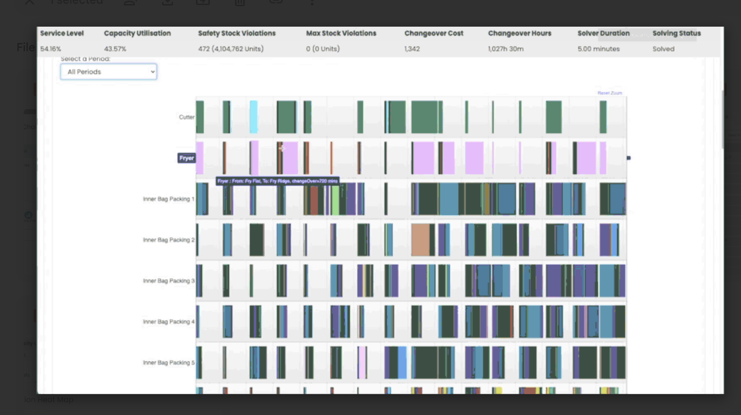Click the circular checkmark icon on the left edge
The height and width of the screenshot is (415, 741).
(x=28, y=215)
